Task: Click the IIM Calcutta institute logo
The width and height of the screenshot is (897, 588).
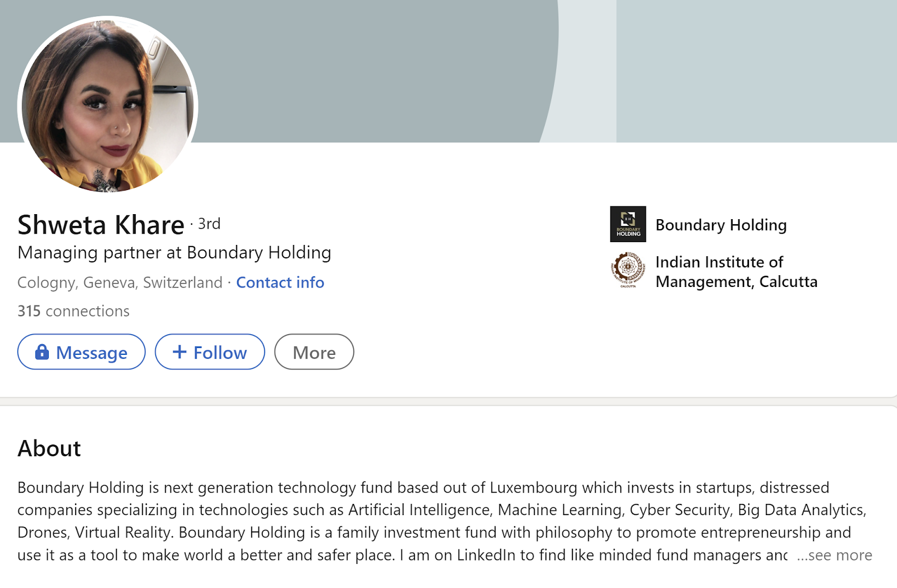Action: tap(628, 270)
